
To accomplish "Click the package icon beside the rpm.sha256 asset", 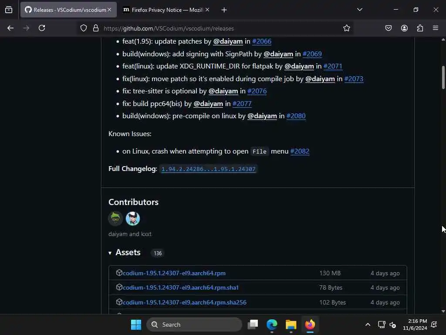I will click(x=119, y=302).
